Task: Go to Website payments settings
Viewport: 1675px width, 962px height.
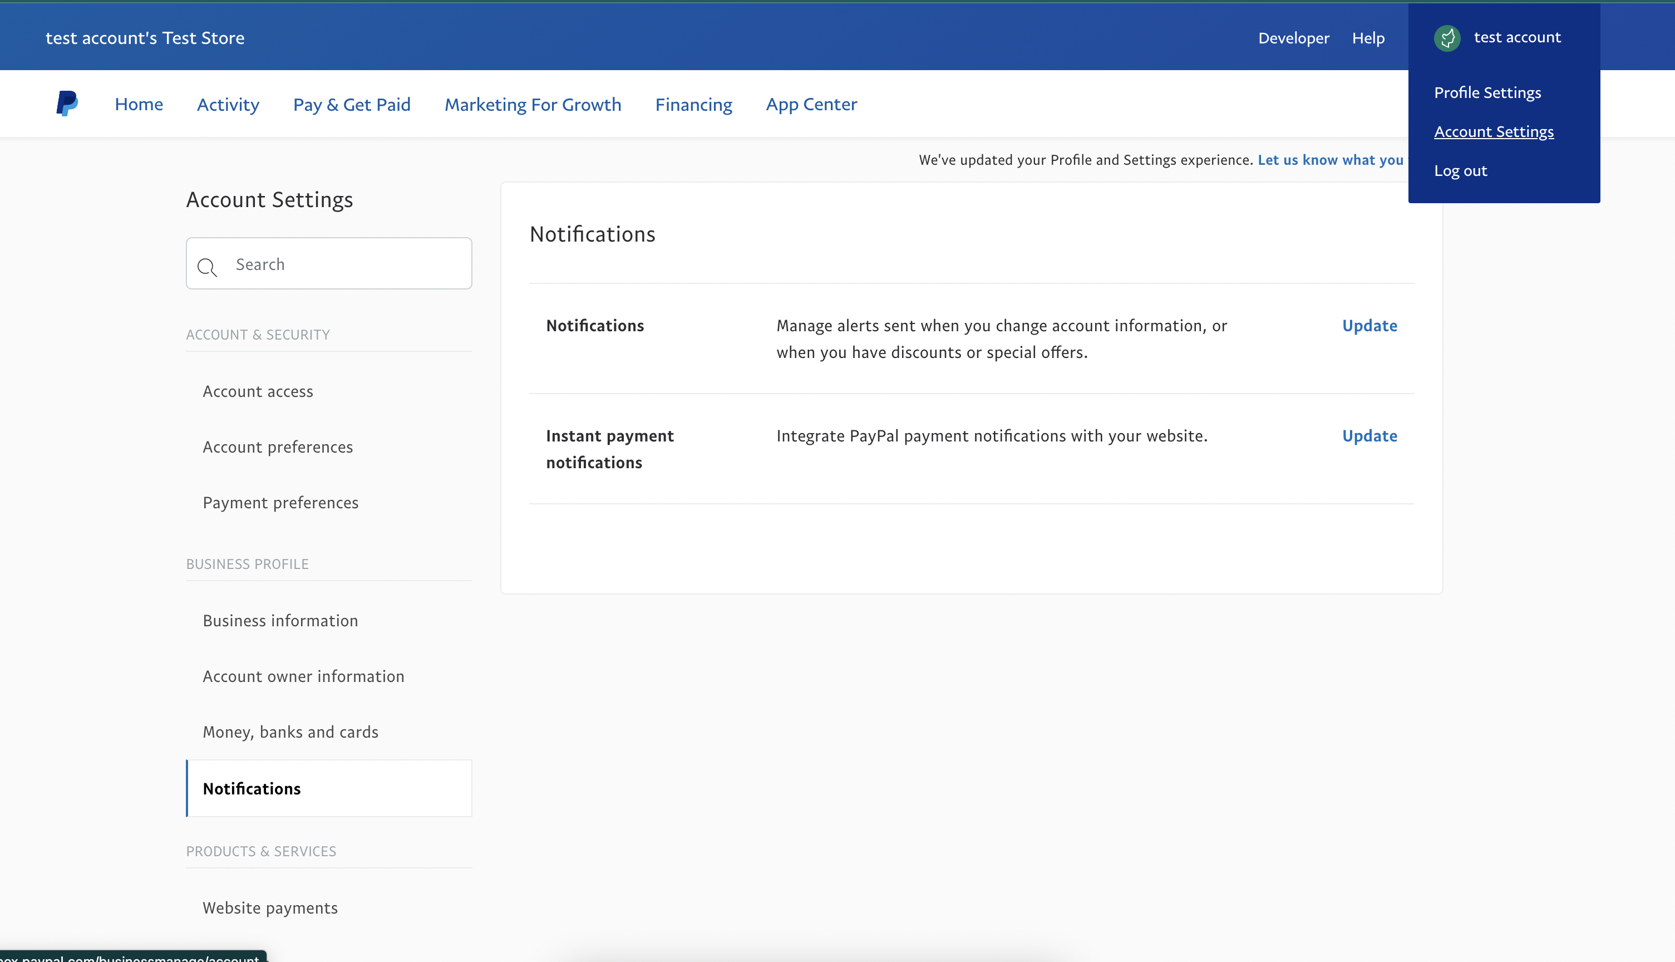Action: 269,908
